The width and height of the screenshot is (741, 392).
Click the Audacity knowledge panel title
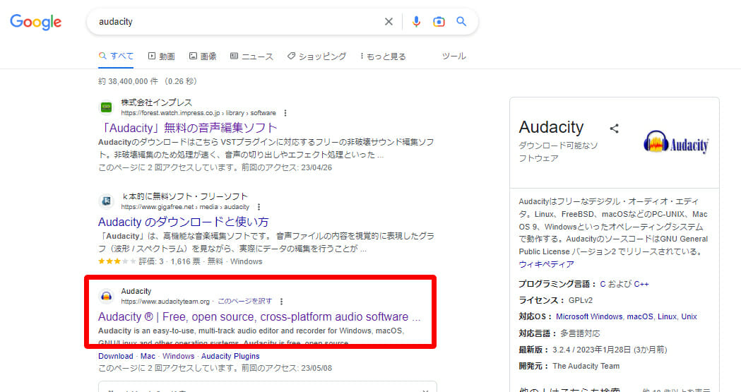tap(551, 127)
